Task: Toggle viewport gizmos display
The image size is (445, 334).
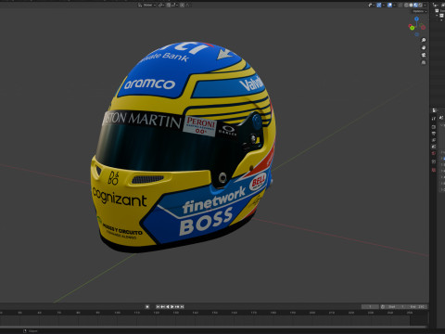Action: click(379, 5)
